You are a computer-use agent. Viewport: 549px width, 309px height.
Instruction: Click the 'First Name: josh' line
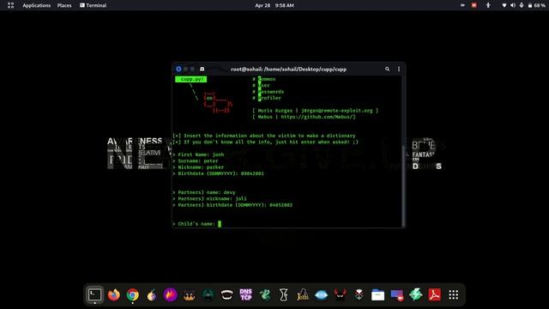pyautogui.click(x=198, y=154)
